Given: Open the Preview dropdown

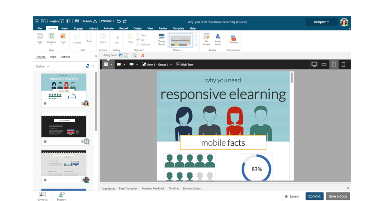Looking at the screenshot, I should [x=108, y=21].
